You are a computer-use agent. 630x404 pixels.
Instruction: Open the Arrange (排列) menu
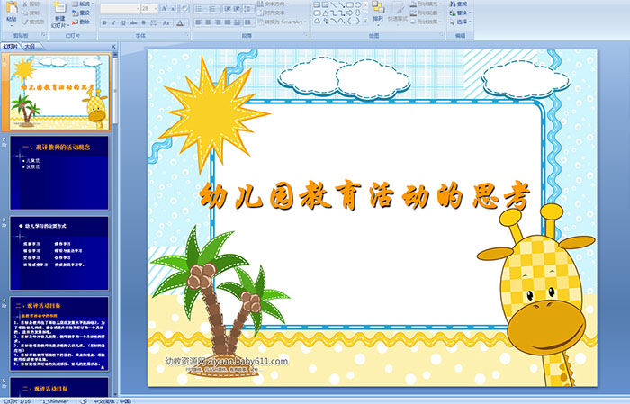[x=378, y=14]
